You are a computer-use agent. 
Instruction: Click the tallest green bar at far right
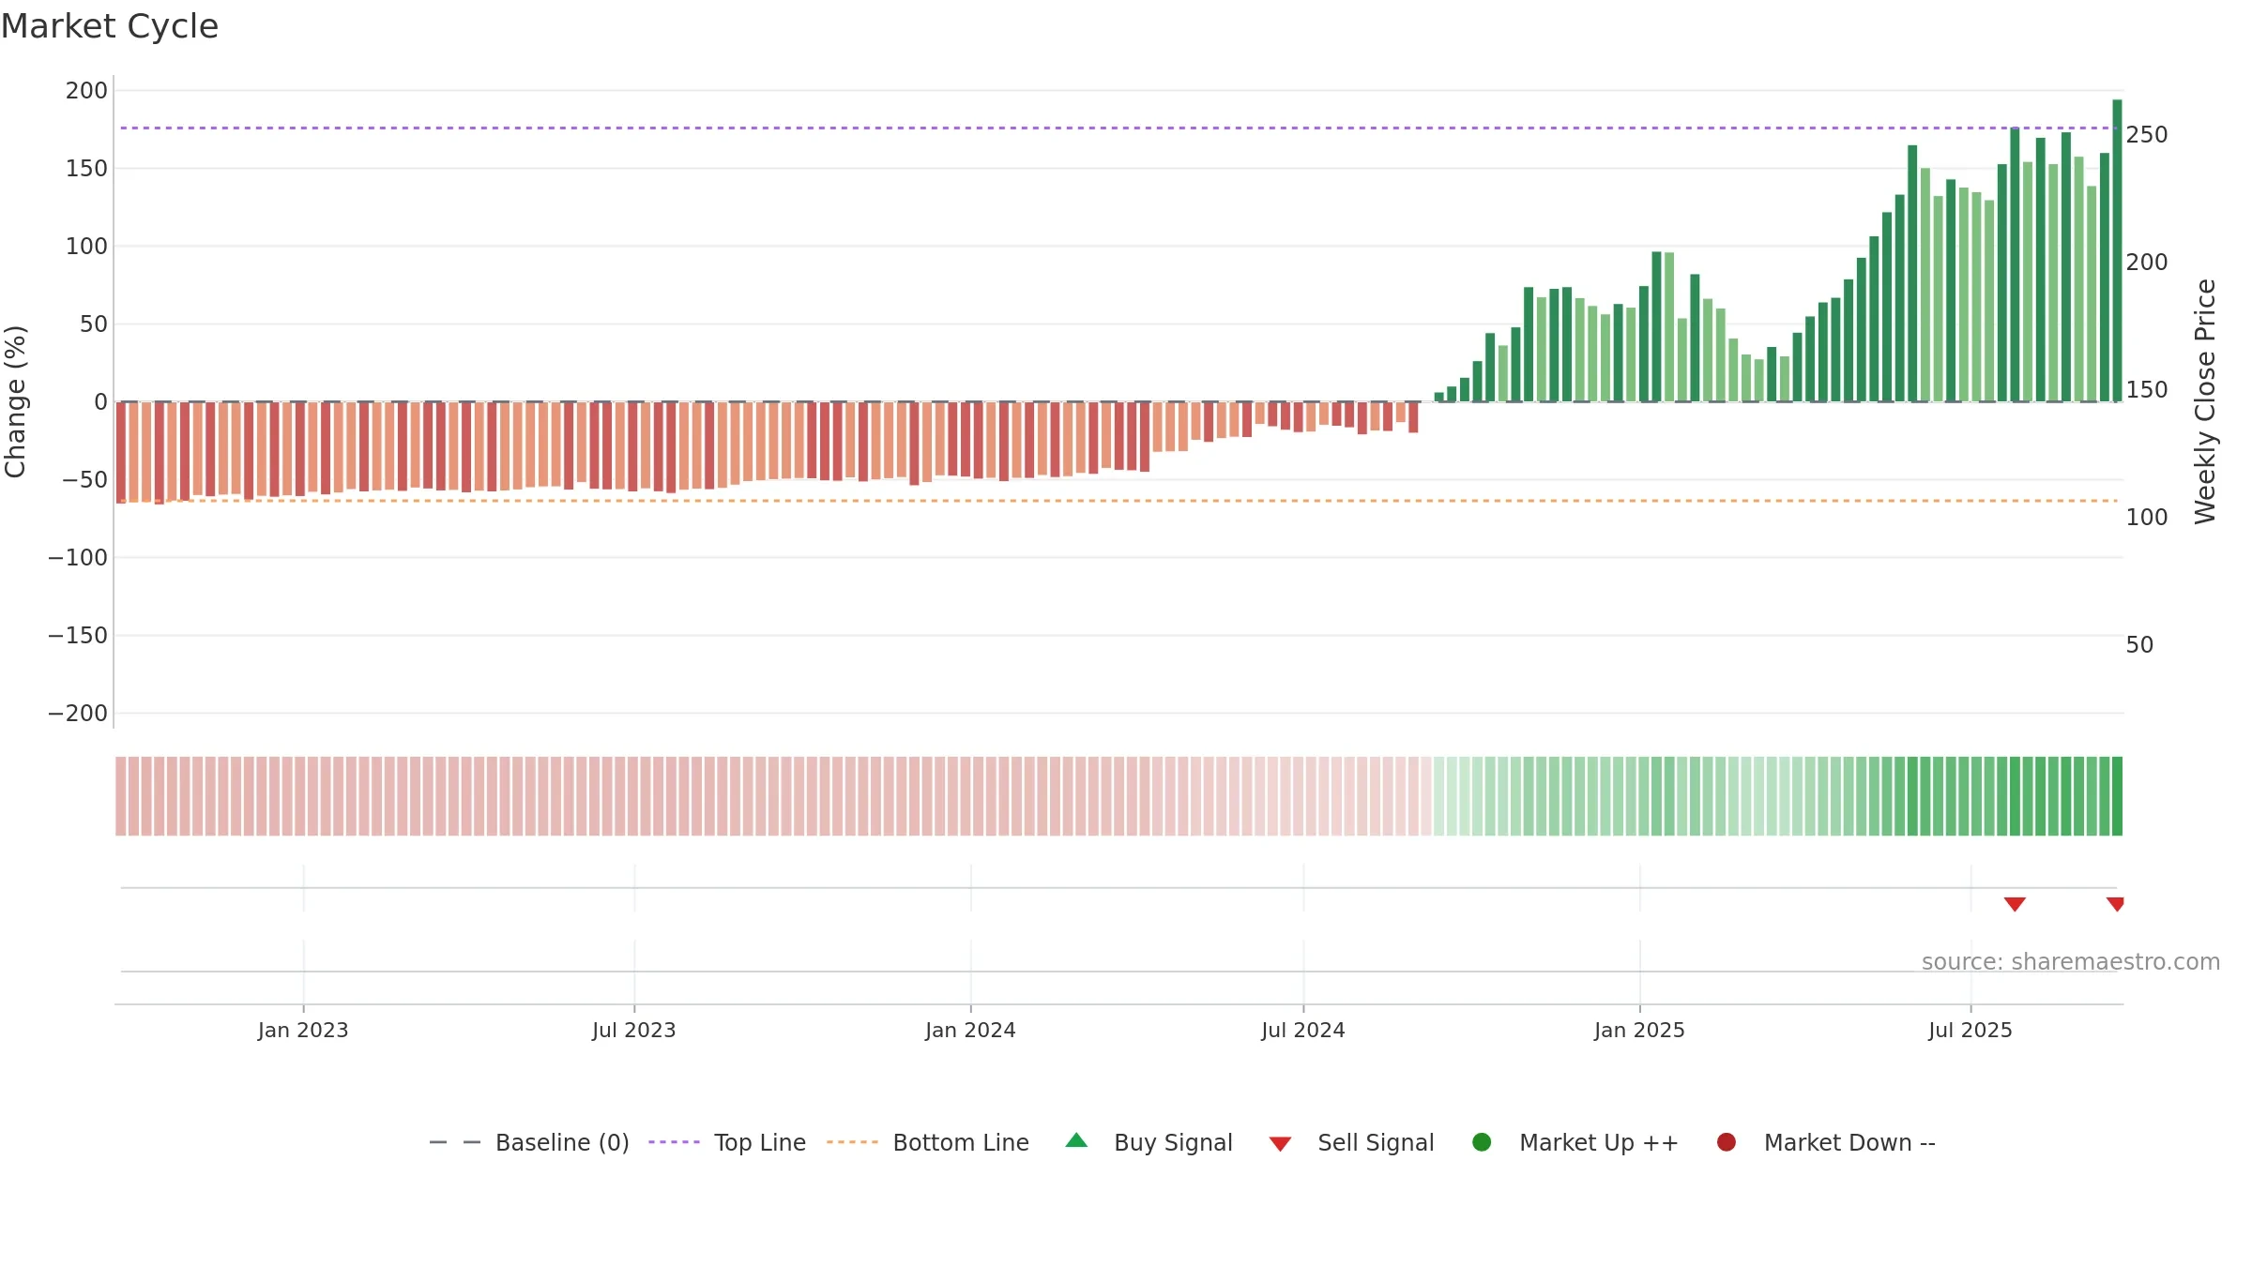pos(2117,250)
